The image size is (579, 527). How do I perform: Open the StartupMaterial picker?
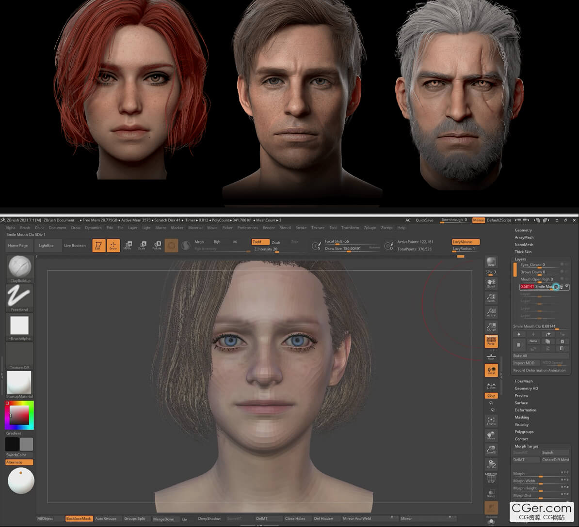[x=20, y=385]
